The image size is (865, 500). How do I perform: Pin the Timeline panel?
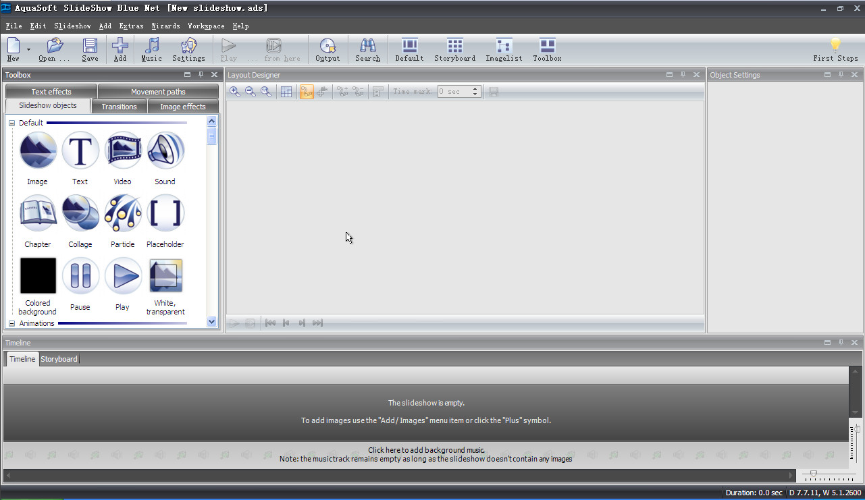841,343
